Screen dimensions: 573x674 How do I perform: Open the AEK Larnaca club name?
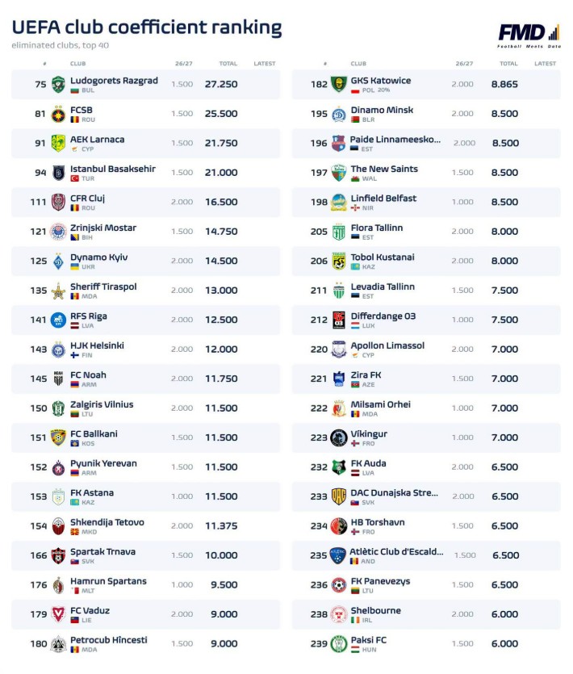click(98, 140)
